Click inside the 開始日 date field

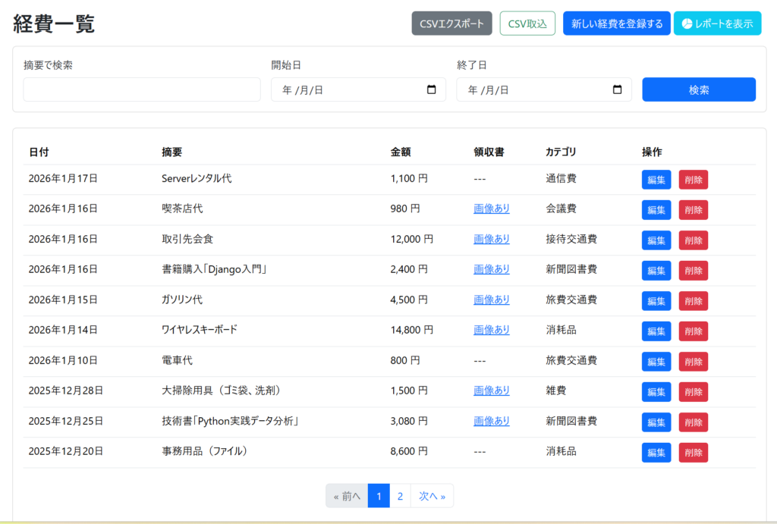coord(349,89)
